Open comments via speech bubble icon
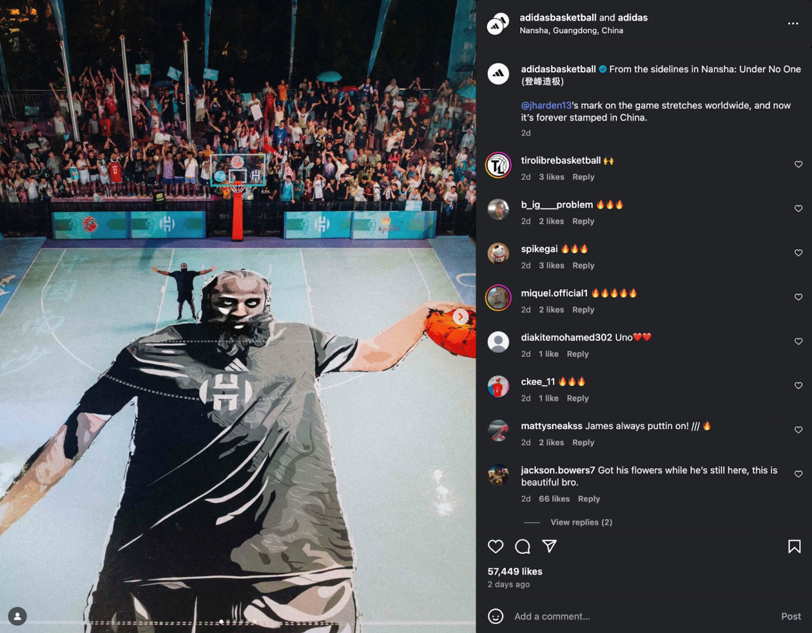This screenshot has height=633, width=812. coord(522,547)
